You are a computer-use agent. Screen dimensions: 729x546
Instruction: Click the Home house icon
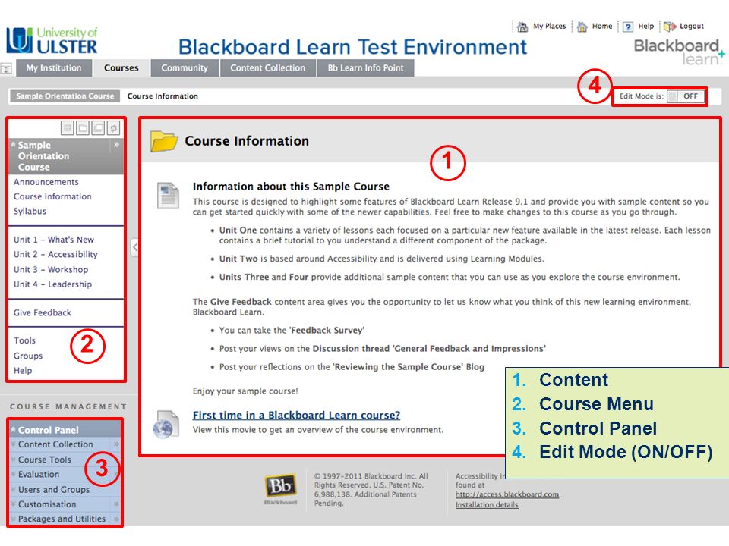coord(582,27)
